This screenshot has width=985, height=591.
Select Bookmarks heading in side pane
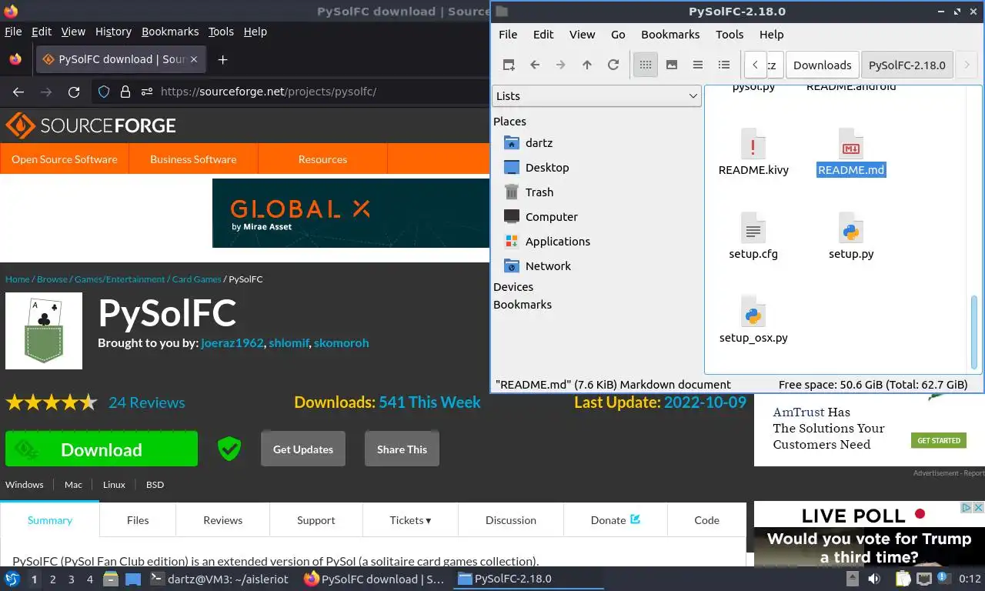coord(523,305)
